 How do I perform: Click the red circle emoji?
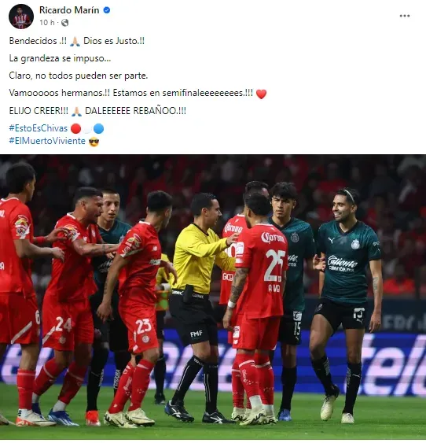(x=75, y=128)
